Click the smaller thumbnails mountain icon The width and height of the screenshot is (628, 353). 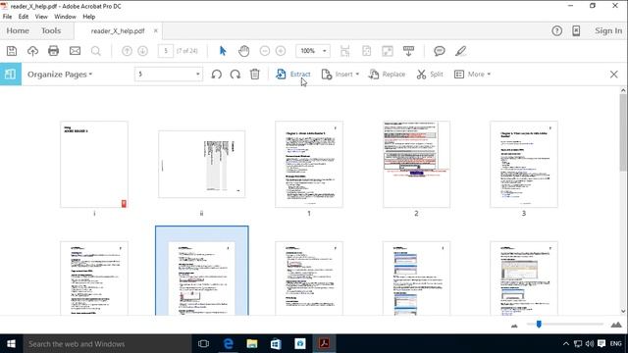(514, 326)
